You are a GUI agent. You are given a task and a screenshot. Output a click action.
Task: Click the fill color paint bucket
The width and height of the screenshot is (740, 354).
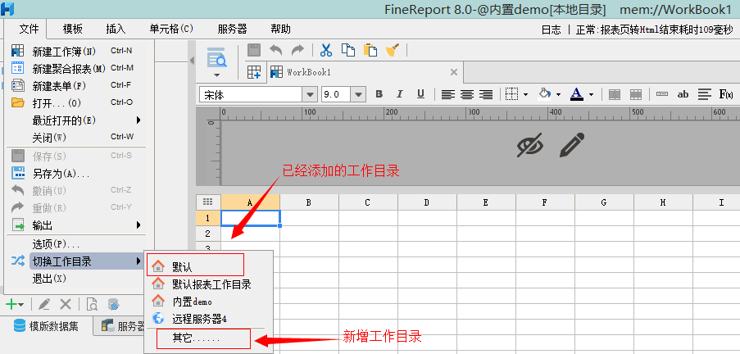545,94
